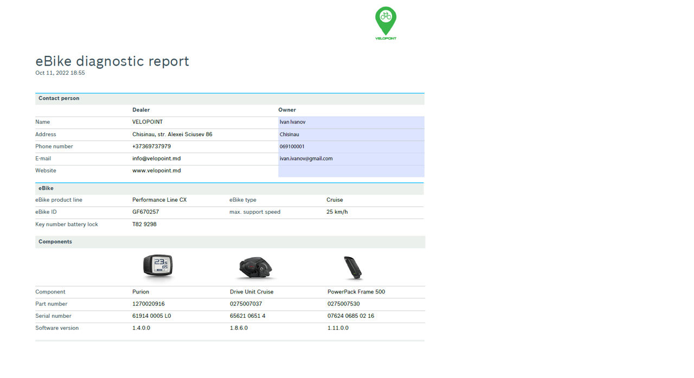This screenshot has width=694, height=378.
Task: Select the owner phone field 069100001
Action: [x=351, y=146]
